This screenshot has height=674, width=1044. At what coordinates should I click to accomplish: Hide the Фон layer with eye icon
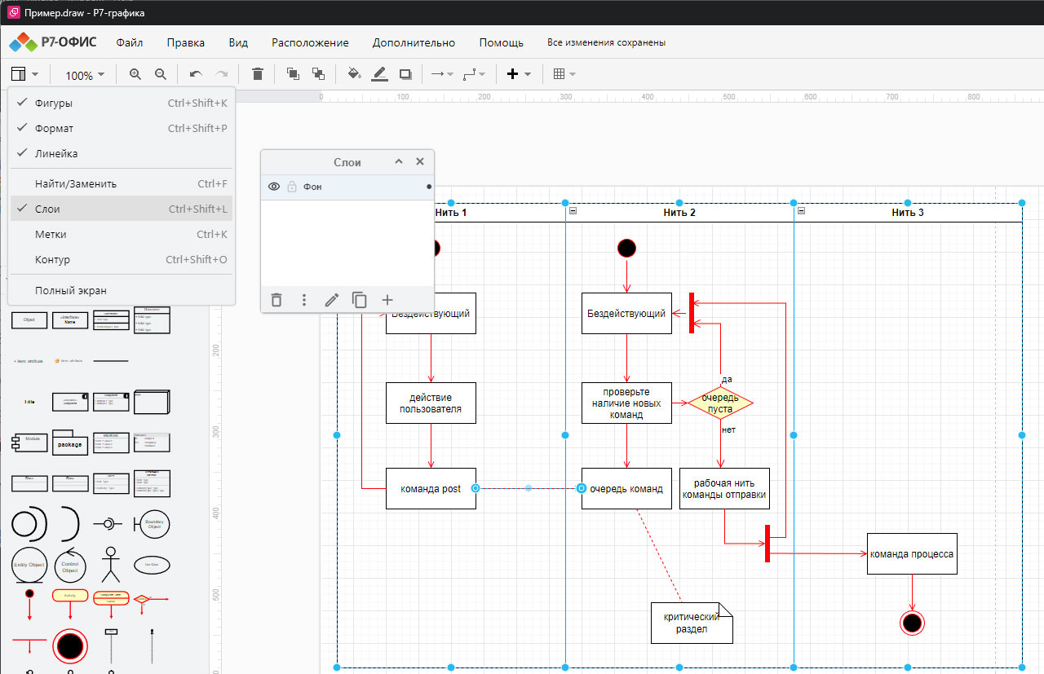(274, 187)
